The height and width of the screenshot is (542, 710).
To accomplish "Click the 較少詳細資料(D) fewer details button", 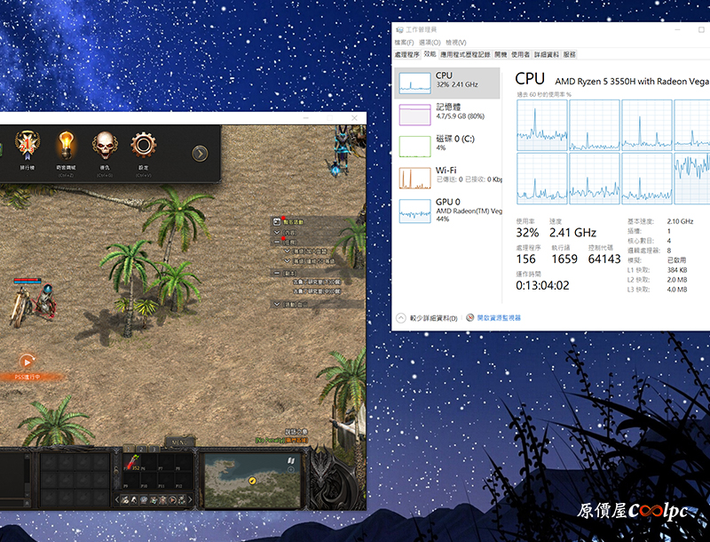I will 427,318.
